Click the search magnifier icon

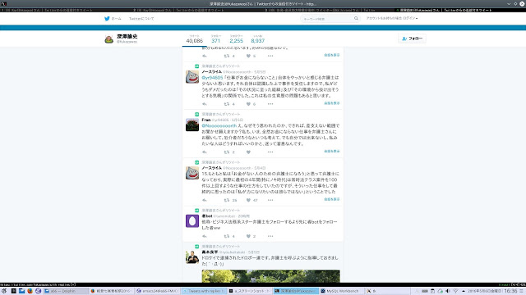[356, 18]
